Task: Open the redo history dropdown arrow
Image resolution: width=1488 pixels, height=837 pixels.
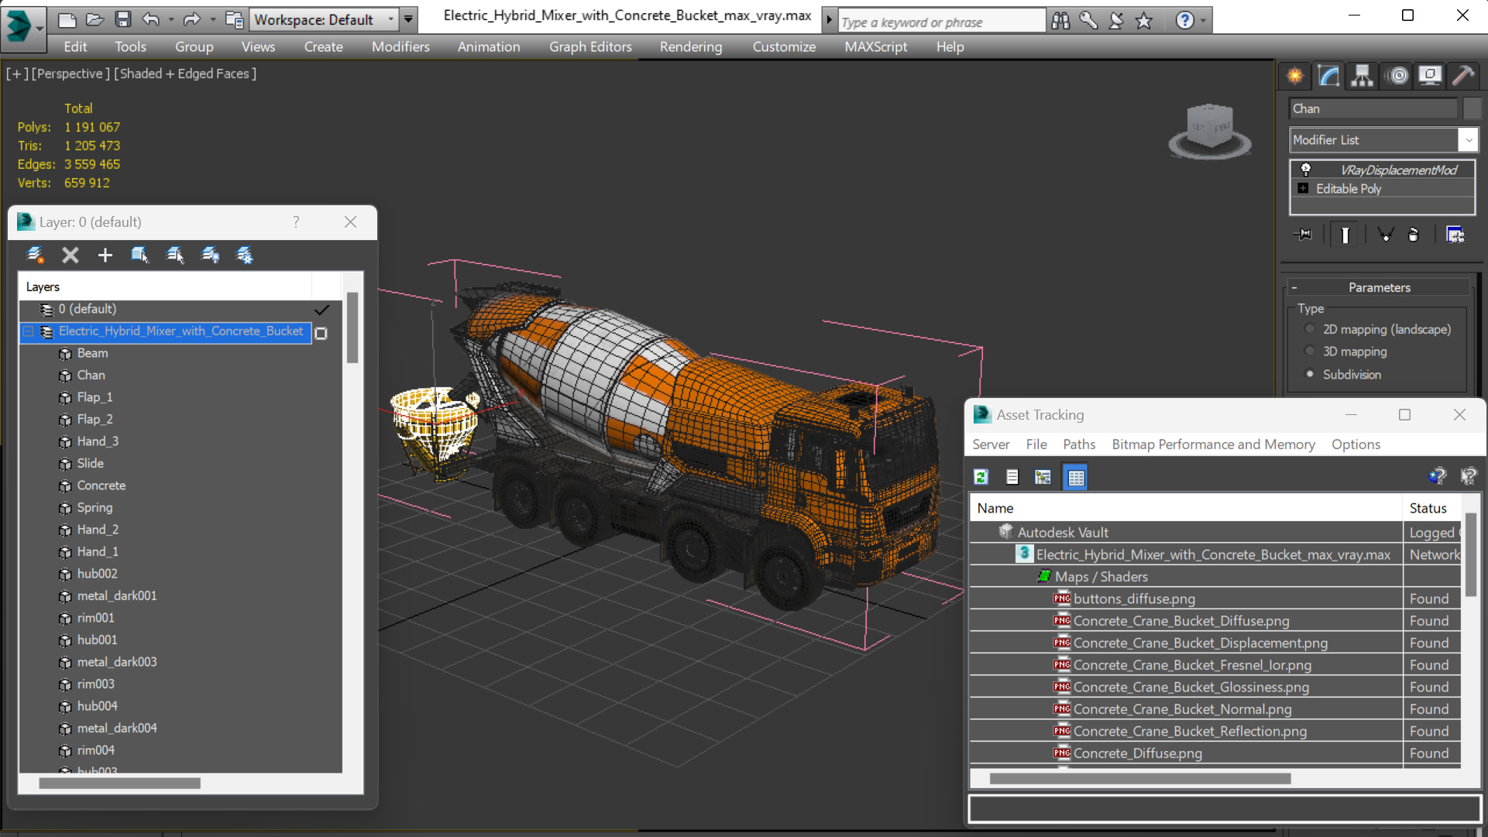Action: [x=212, y=19]
